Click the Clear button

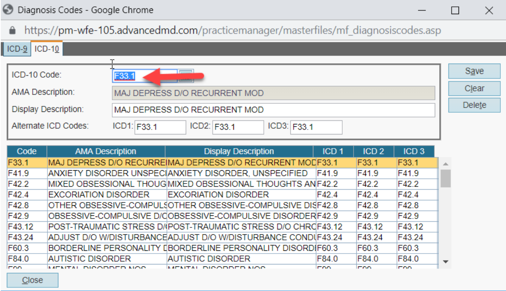[474, 89]
